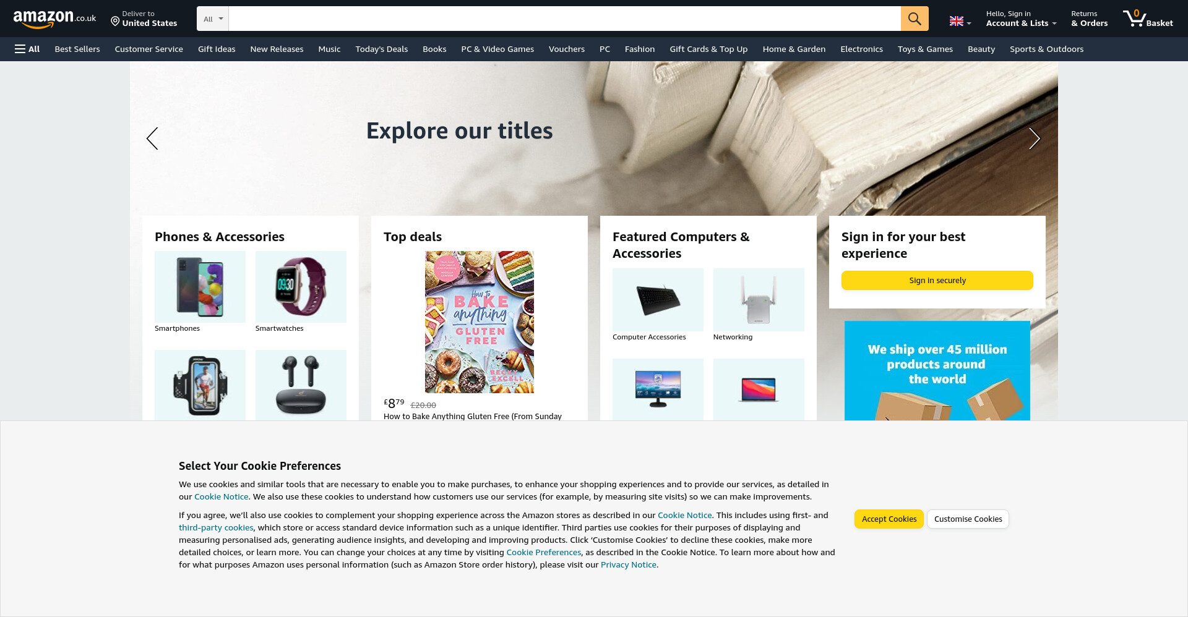Screen dimensions: 1188x617
Task: Open the Smartwatches product thumbnail
Action: point(301,287)
